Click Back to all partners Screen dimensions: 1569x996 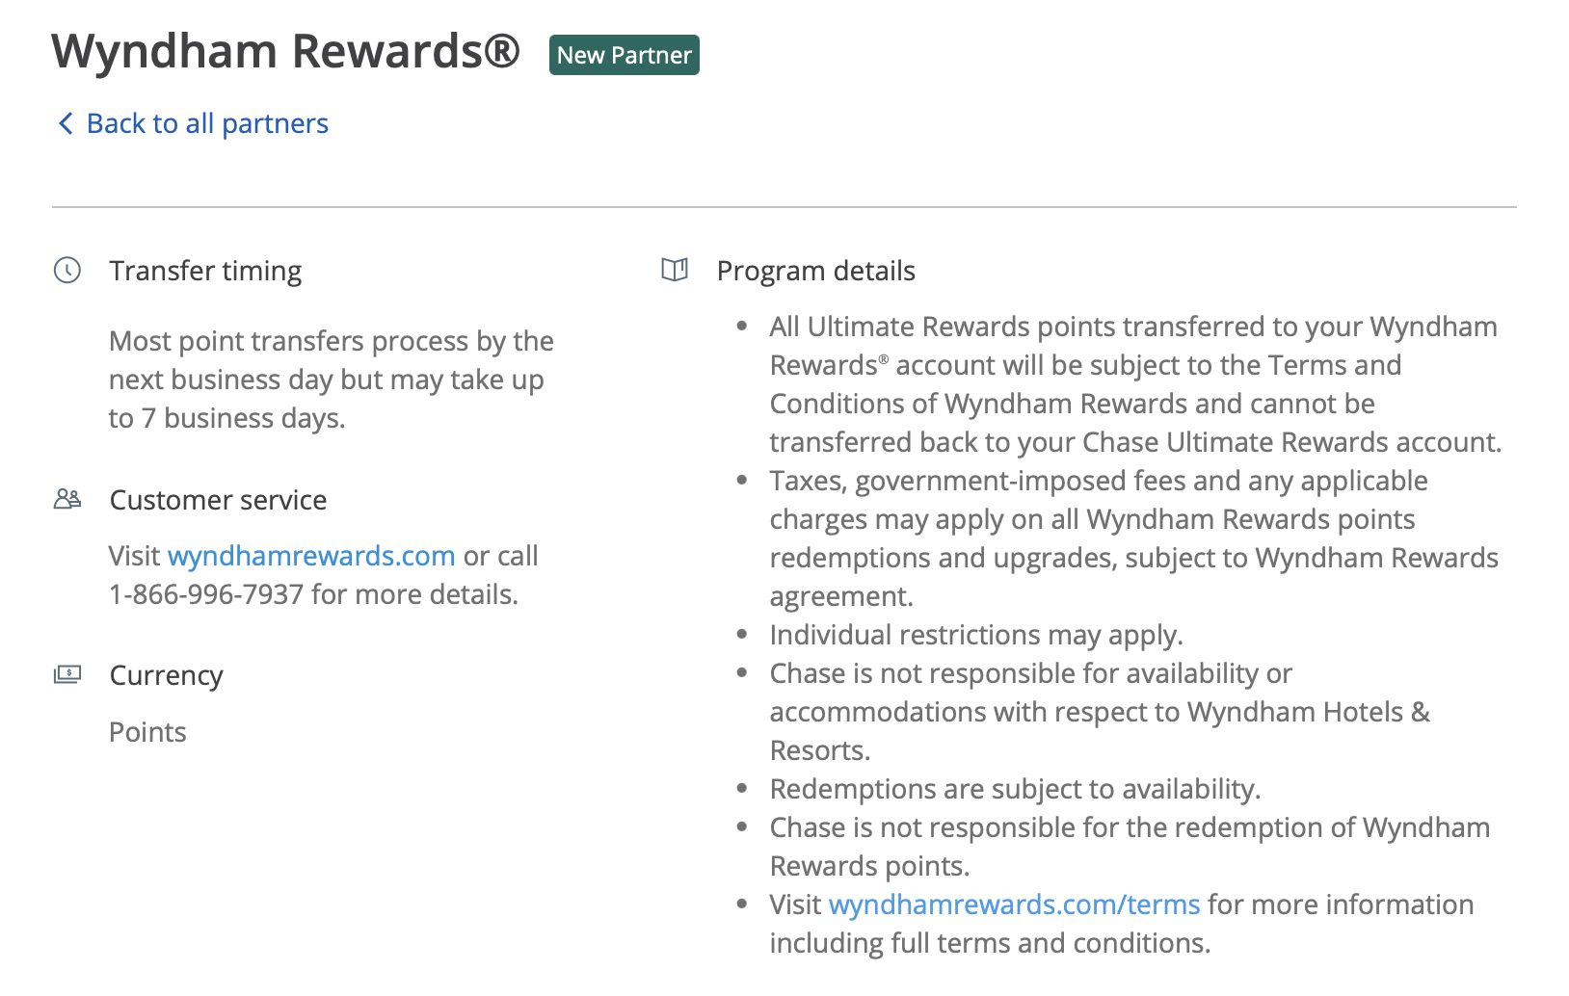pos(206,123)
